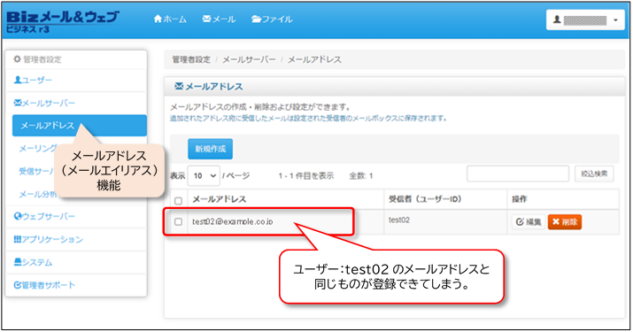Check the box for test02@example.co.jp row
Image resolution: width=633 pixels, height=332 pixels.
pos(178,221)
